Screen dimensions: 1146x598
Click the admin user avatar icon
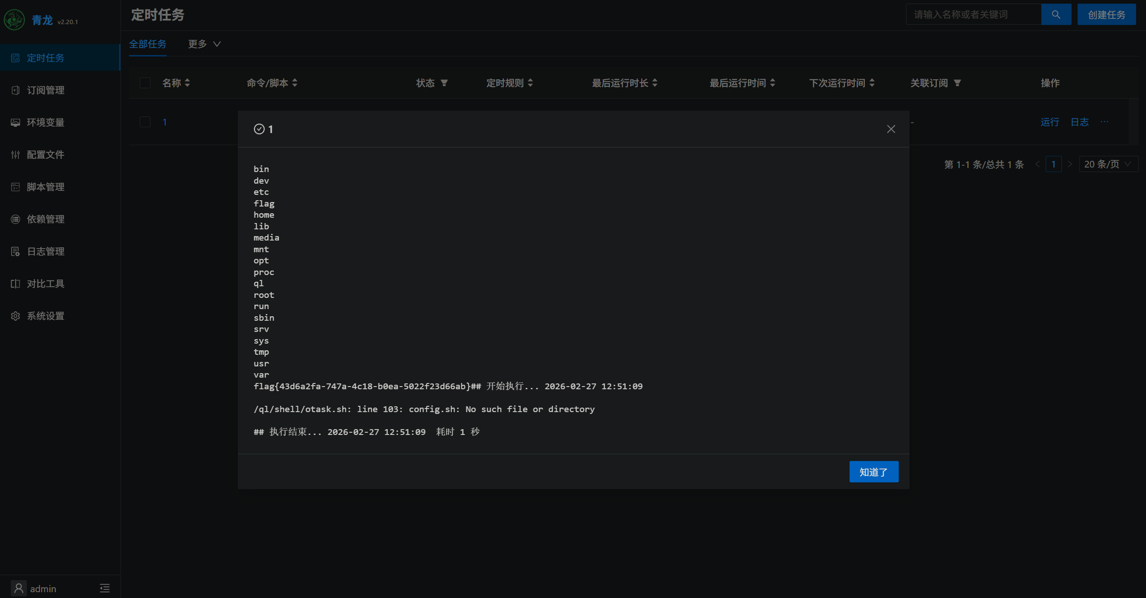click(18, 588)
